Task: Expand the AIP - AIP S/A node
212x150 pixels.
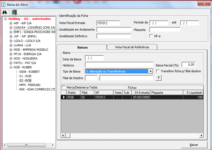Action: [x=11, y=23]
